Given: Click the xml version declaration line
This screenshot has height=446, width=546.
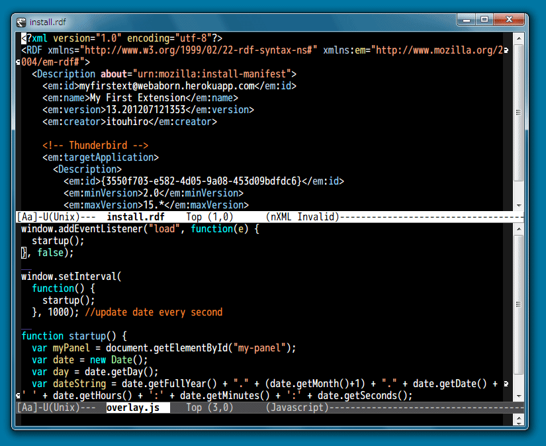Looking at the screenshot, I should tap(122, 38).
